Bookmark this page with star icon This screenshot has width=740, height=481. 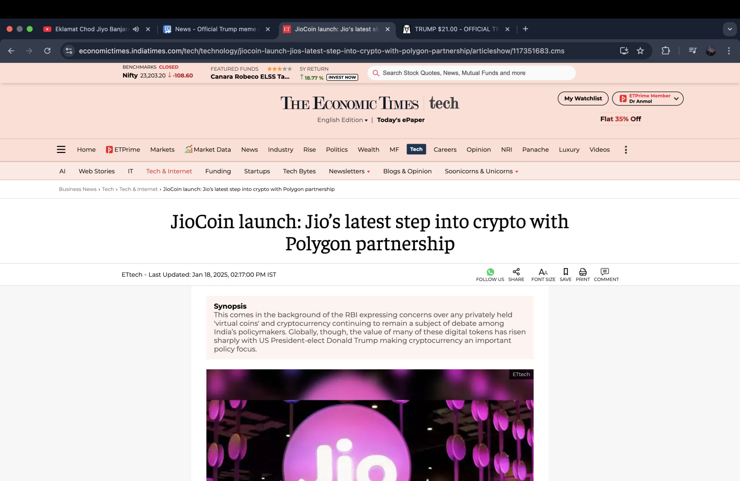pyautogui.click(x=641, y=51)
